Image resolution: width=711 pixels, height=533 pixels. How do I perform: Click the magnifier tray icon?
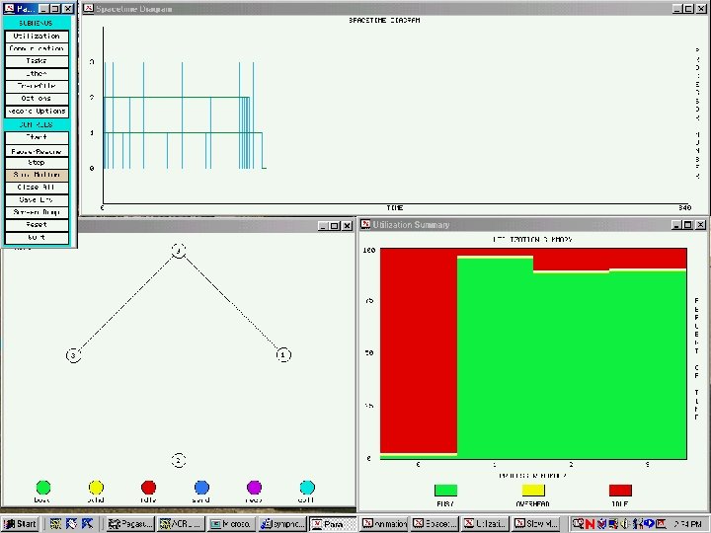(x=578, y=524)
